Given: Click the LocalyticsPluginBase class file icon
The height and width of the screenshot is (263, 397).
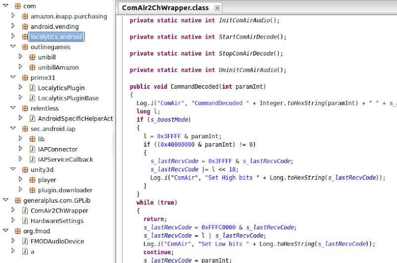Looking at the screenshot, I should click(32, 98).
